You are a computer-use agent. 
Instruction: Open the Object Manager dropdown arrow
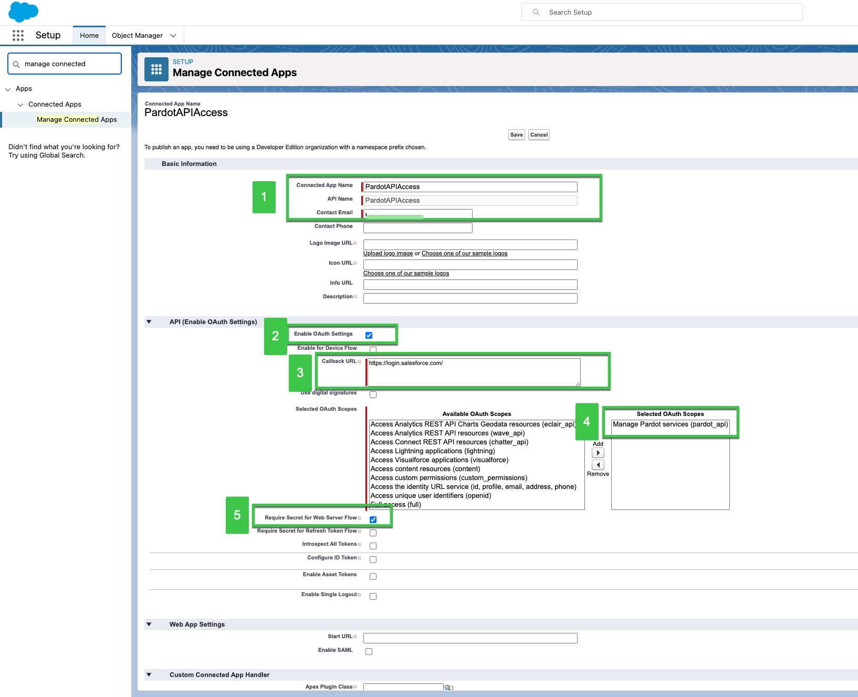[173, 35]
